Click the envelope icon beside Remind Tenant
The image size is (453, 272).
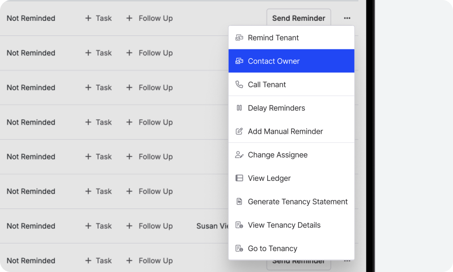point(239,38)
